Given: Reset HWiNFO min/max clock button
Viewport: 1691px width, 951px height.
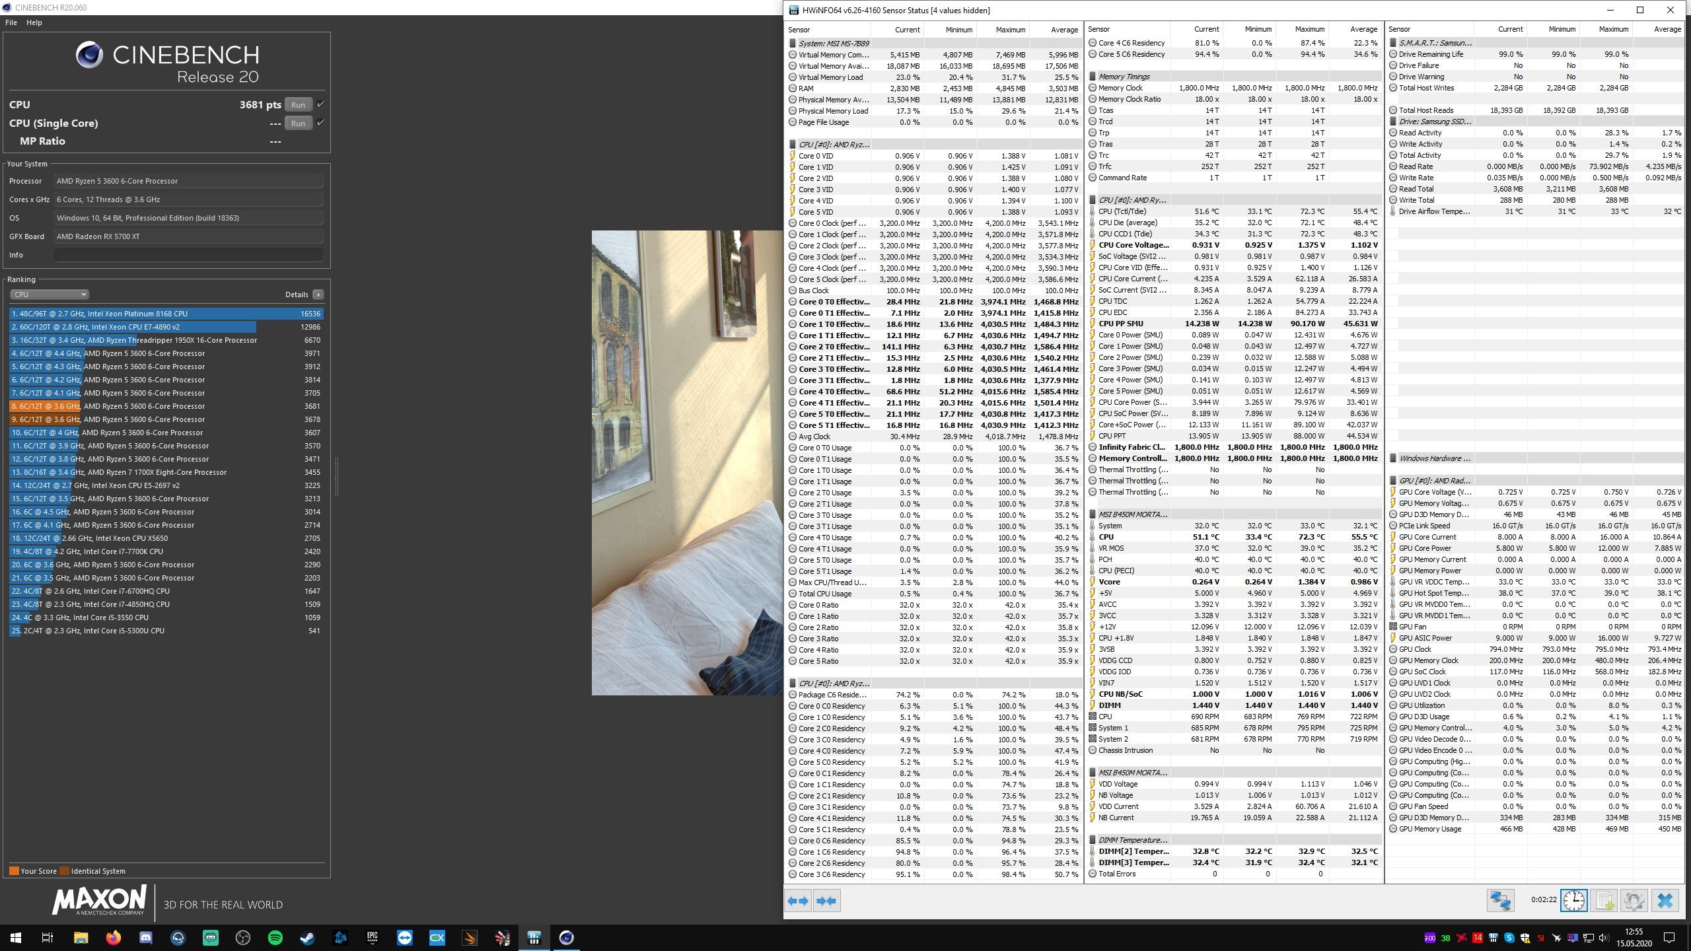Looking at the screenshot, I should [x=1573, y=901].
